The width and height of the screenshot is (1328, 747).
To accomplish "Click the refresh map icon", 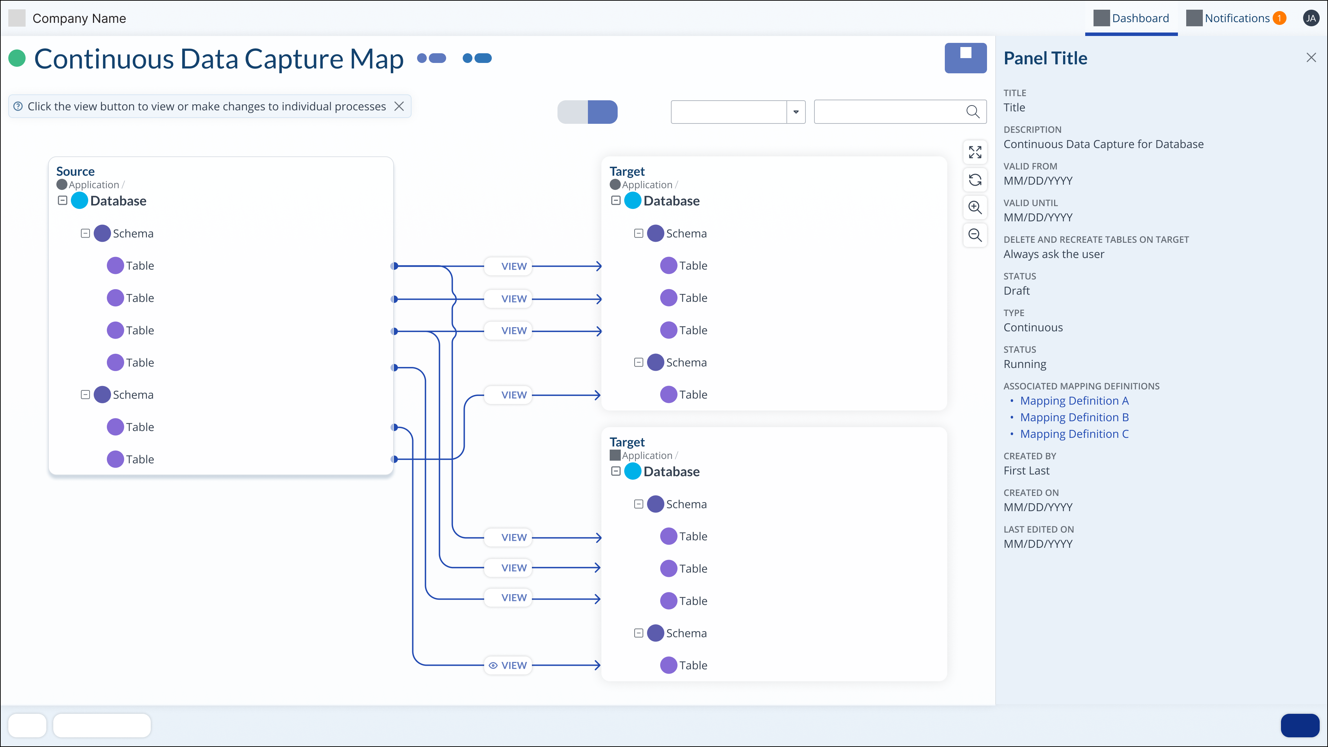I will coord(975,180).
